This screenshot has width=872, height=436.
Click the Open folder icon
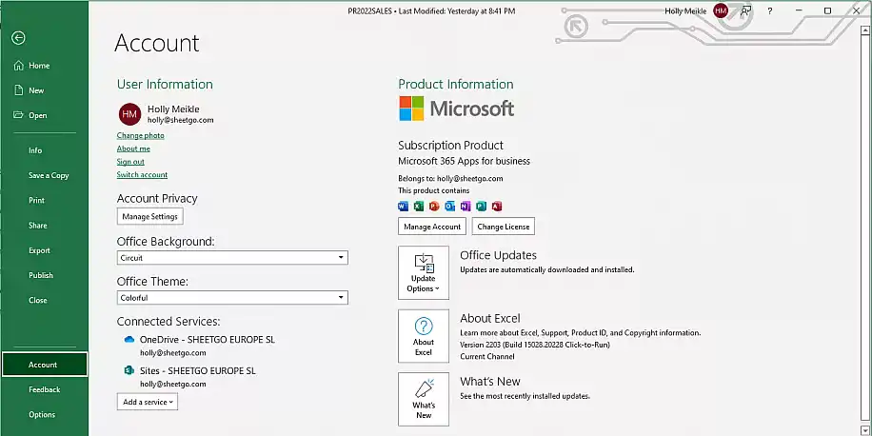point(18,116)
